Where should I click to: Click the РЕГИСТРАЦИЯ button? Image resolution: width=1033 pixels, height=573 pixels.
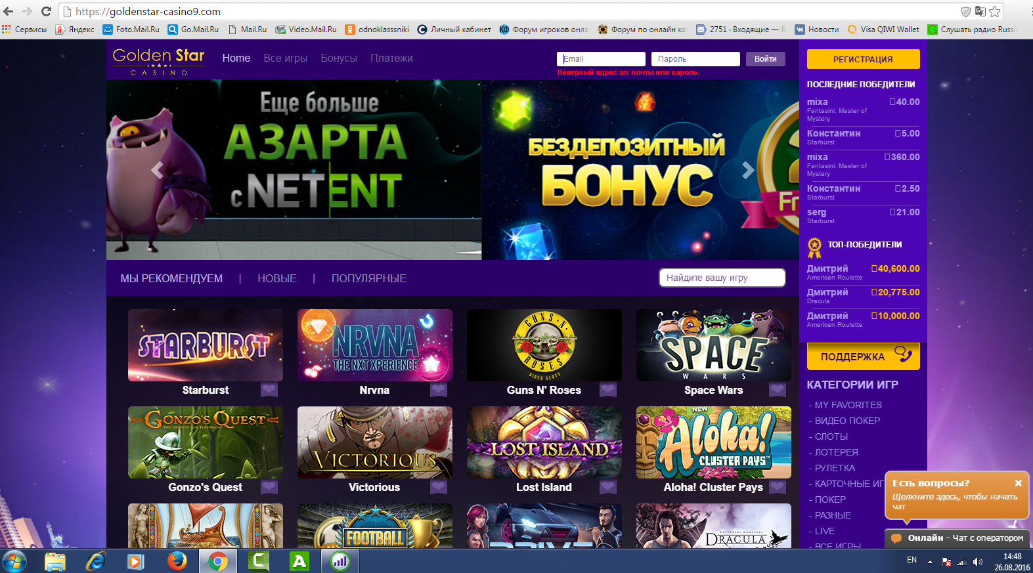pos(864,59)
